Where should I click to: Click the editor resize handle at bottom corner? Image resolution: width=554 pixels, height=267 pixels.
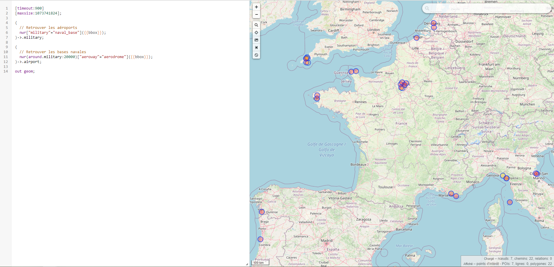(x=247, y=264)
